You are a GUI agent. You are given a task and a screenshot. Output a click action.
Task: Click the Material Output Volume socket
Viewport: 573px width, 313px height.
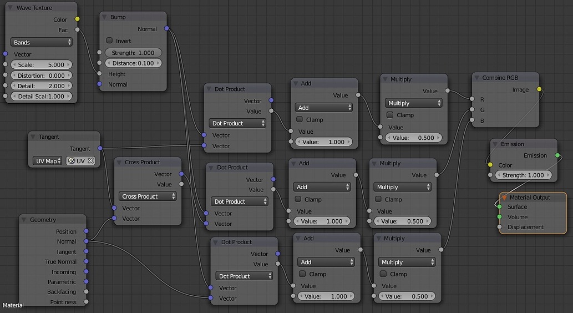[500, 217]
